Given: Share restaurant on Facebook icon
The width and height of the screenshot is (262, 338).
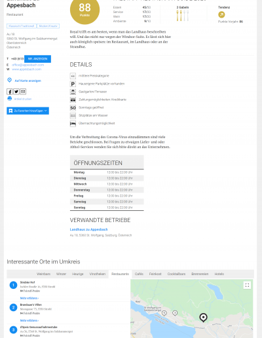Looking at the screenshot, I should 9,92.
